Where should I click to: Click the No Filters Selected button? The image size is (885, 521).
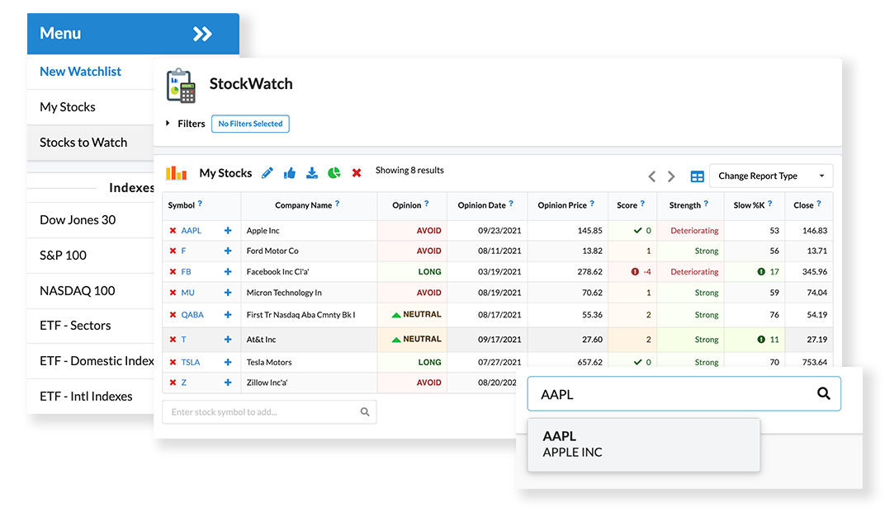pyautogui.click(x=250, y=124)
